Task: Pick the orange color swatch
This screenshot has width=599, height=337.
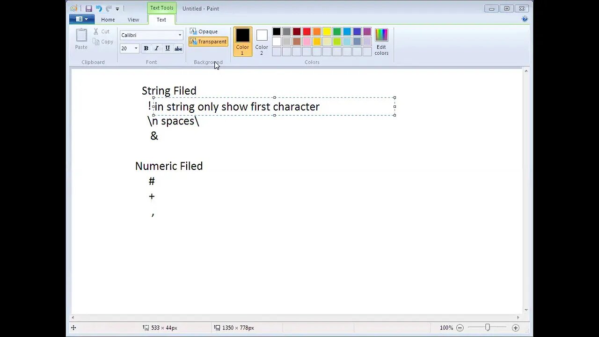Action: [317, 32]
